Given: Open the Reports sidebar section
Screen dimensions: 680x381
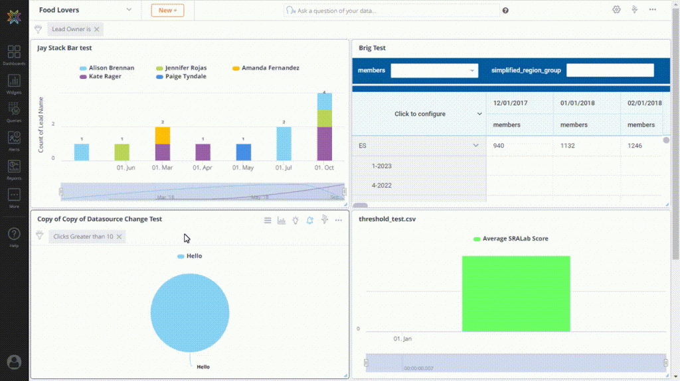Looking at the screenshot, I should [14, 170].
